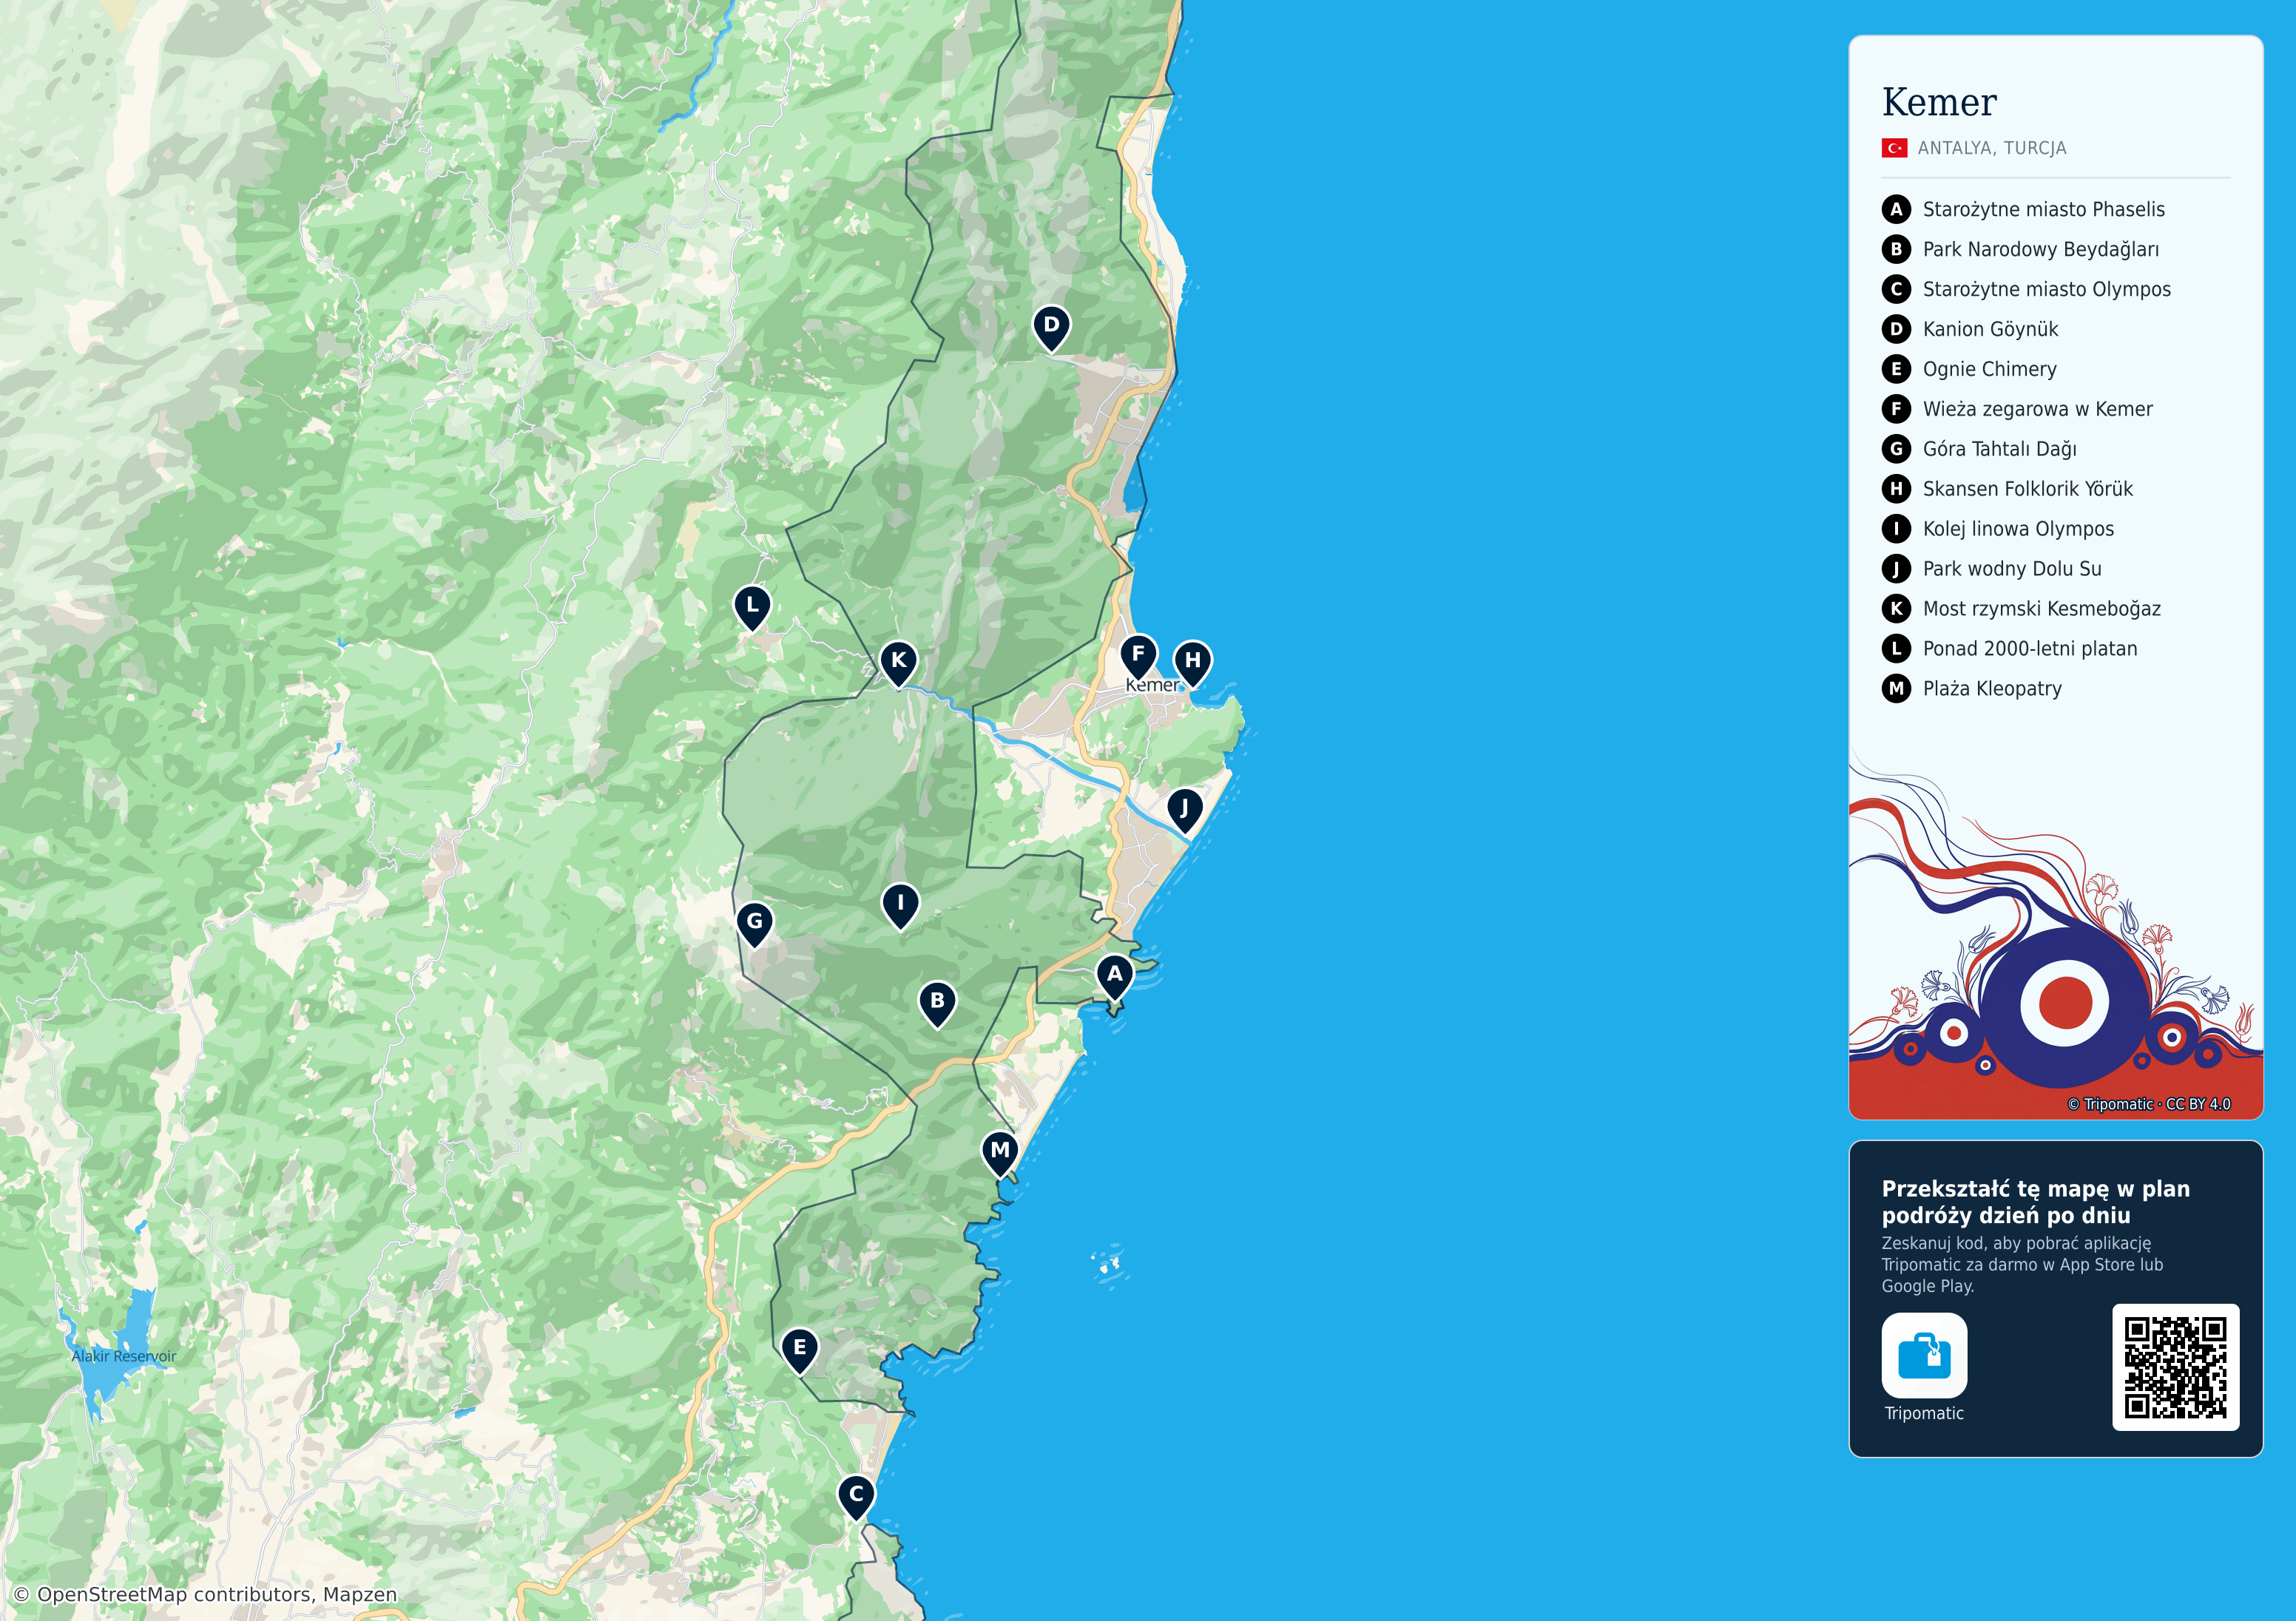
Task: Click legend entry Ognie Chimery
Action: tap(1989, 369)
